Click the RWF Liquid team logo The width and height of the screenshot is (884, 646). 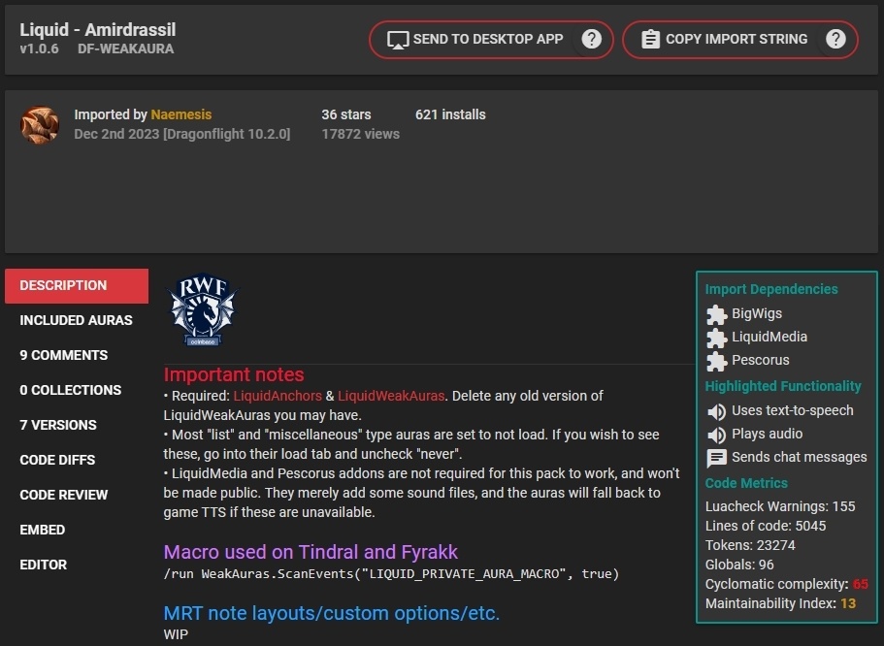(203, 309)
